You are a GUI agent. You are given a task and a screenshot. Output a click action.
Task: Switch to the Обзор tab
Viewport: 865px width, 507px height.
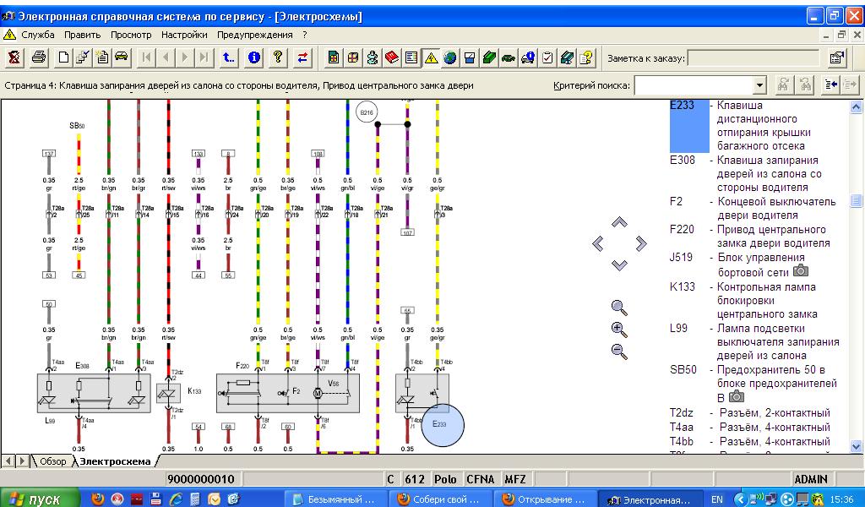tap(52, 461)
